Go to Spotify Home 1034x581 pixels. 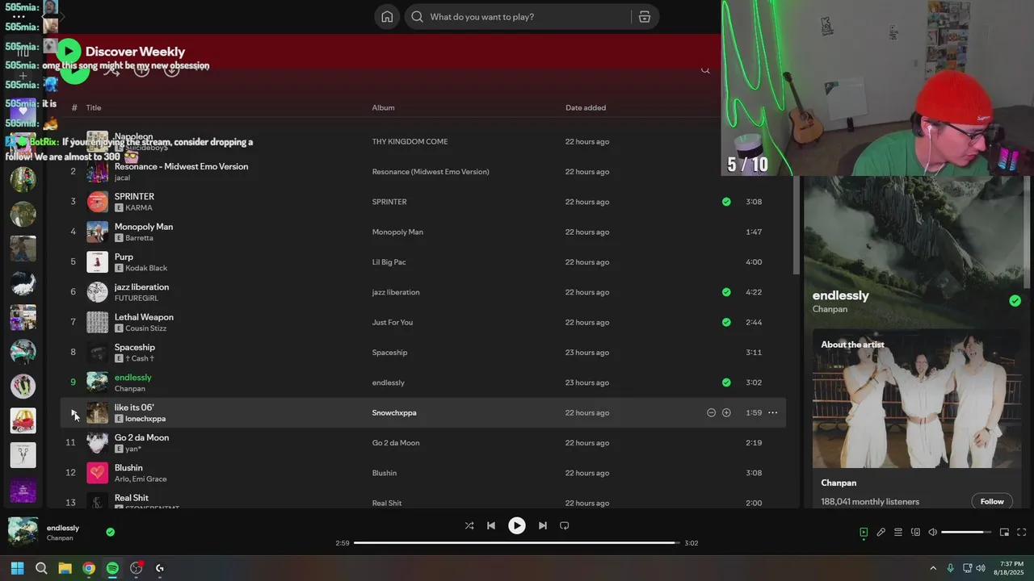(x=387, y=17)
